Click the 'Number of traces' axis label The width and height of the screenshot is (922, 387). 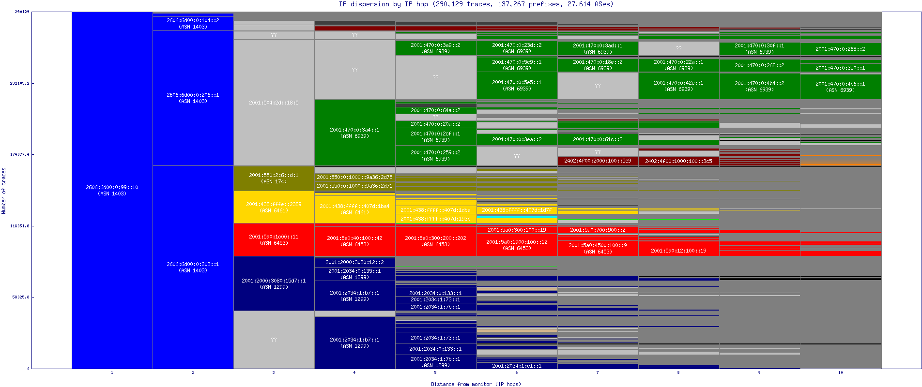[4, 191]
